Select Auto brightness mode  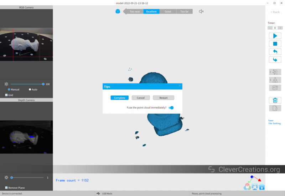[30, 90]
